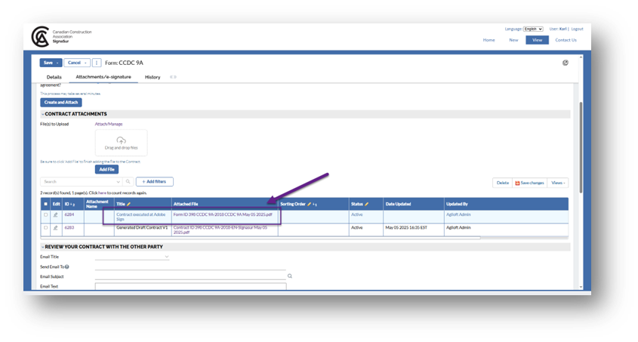The image size is (638, 342).
Task: Switch to the History tab
Action: pyautogui.click(x=153, y=77)
